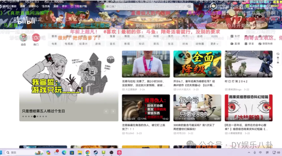Open the user avatar in the top bar
Screen dimensions: 282x156
click(213, 6)
